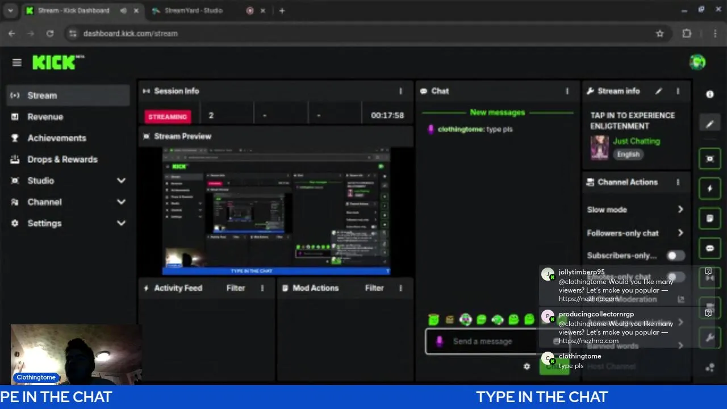Click the pencil edit icon in right toolbar
Screen dimensions: 727x409
click(709, 124)
